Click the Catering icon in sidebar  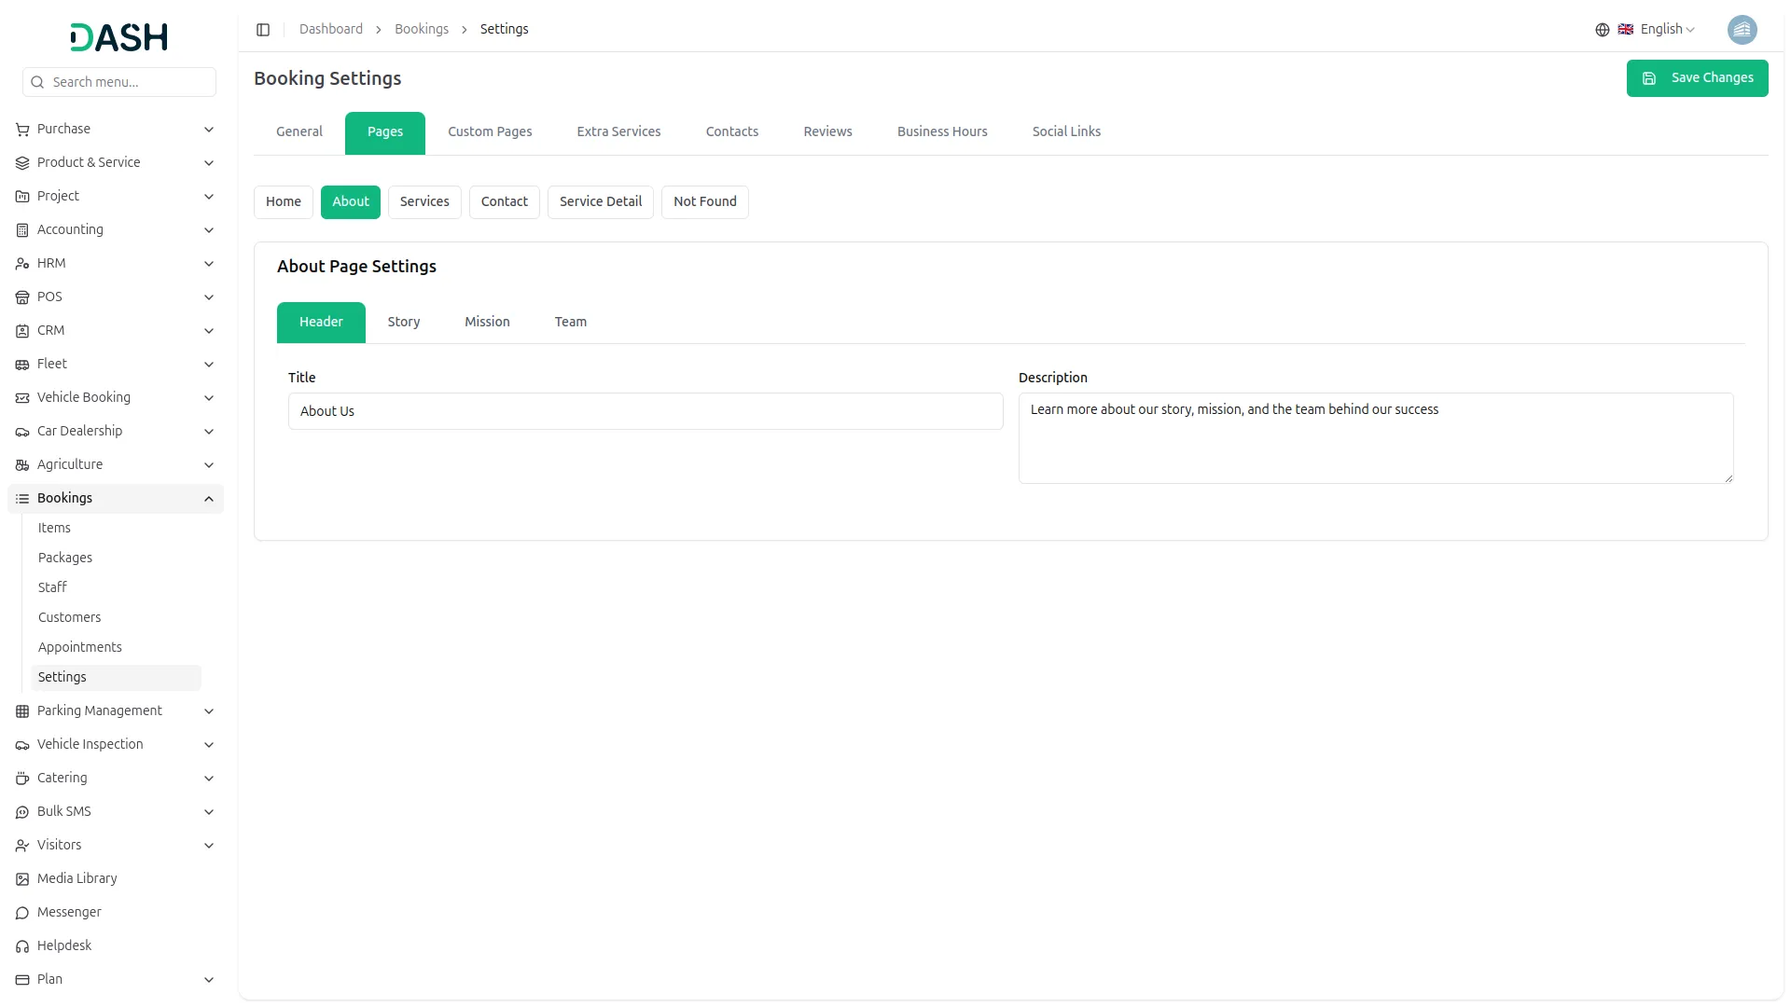point(22,779)
